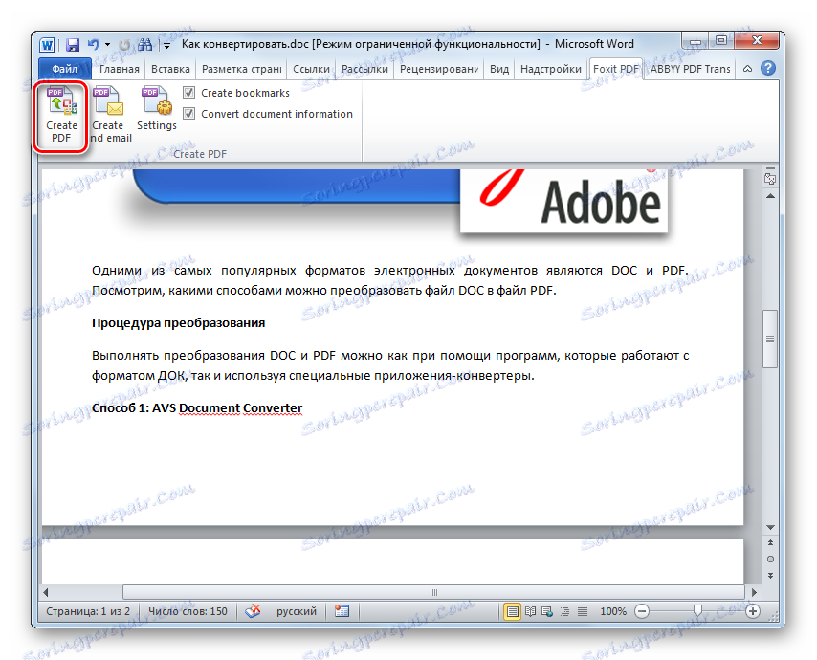This screenshot has height=660, width=817.
Task: Click word count 'Число слов: 150'
Action: click(x=188, y=611)
